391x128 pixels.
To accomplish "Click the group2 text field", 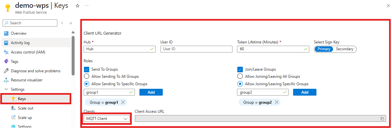I will coord(263,92).
